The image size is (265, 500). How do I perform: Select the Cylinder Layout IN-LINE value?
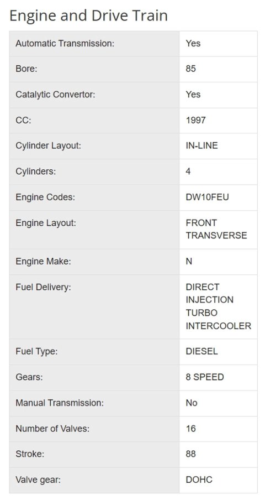click(202, 145)
